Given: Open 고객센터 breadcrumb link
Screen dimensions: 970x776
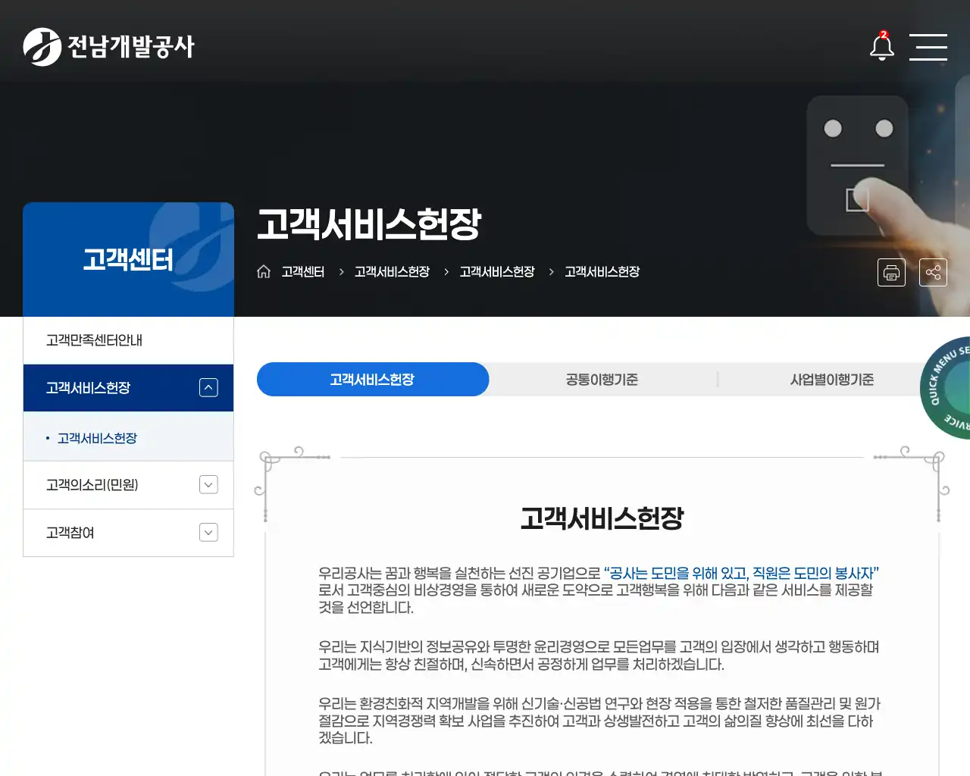Looking at the screenshot, I should tap(303, 271).
